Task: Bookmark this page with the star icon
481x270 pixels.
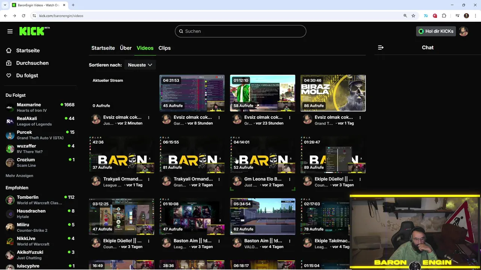Action: point(413,16)
